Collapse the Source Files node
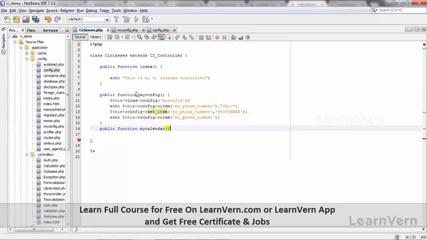Viewport: 427px width, 240px height. 15,42
